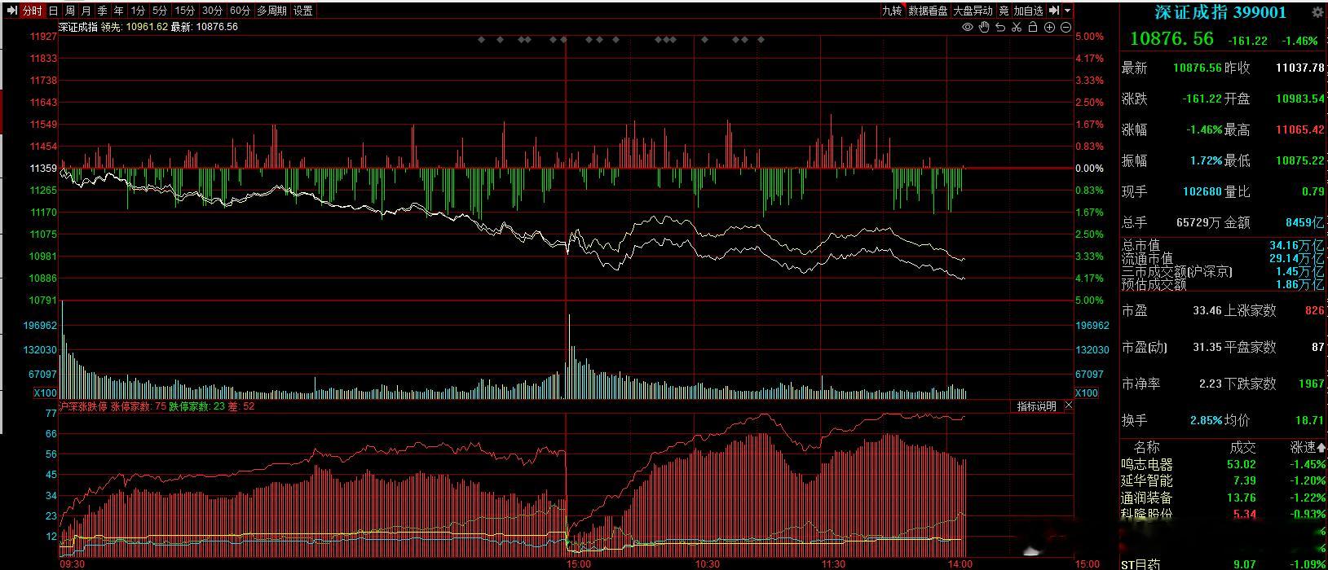Viewport: 1328px width, 570px height.
Task: Click the 沪深涨跌停 indicator title
Action: click(x=84, y=406)
